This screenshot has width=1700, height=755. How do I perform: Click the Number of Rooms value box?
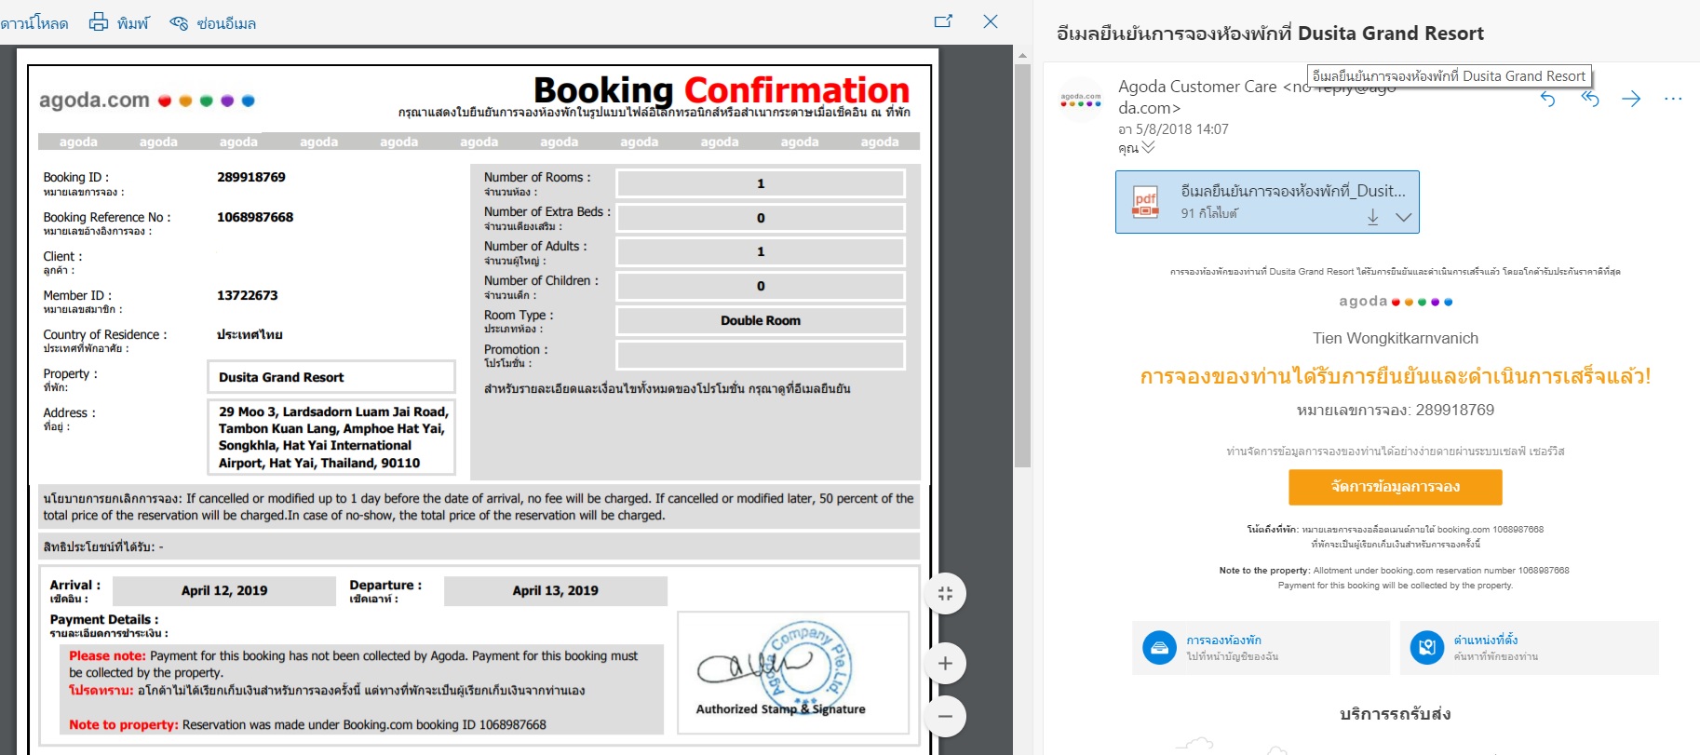point(761,183)
